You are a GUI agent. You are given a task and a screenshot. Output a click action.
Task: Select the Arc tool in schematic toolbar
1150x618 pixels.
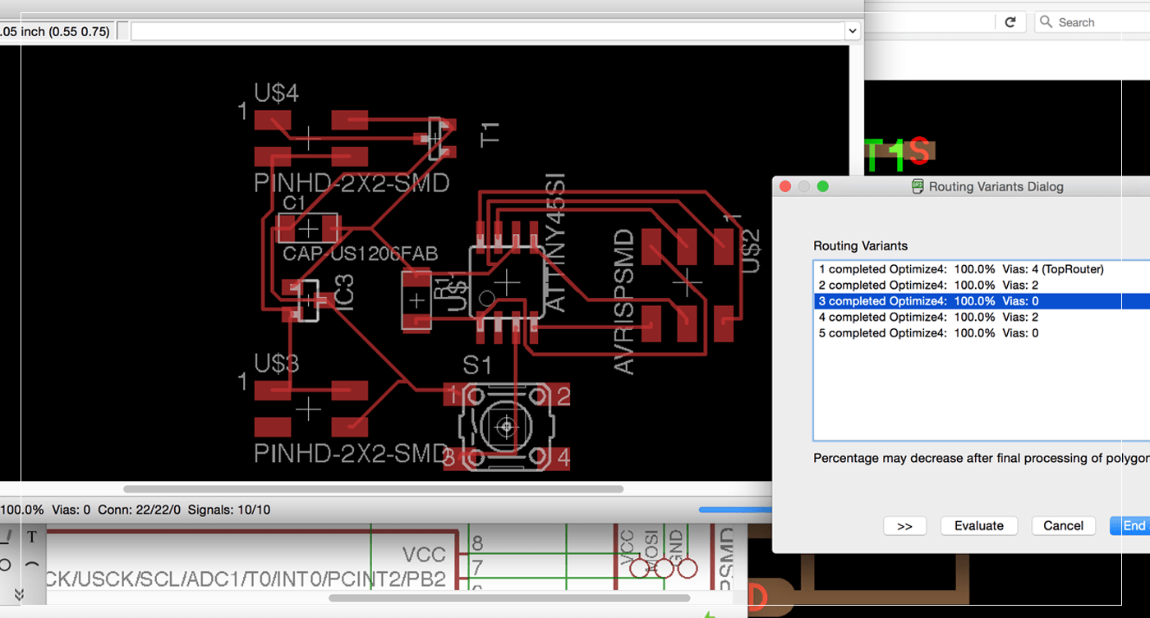point(32,565)
